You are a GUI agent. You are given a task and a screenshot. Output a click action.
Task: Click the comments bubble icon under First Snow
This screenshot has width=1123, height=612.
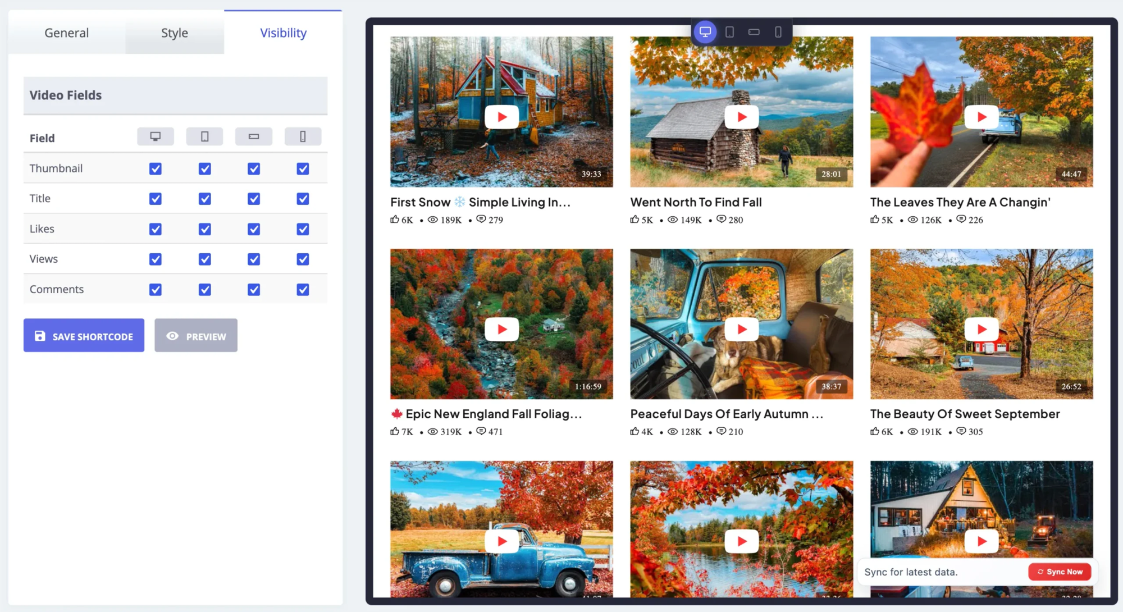(x=481, y=219)
